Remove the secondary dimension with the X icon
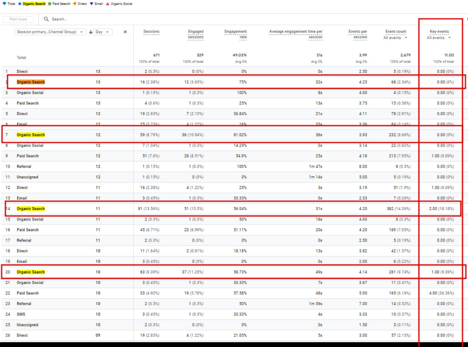This screenshot has width=468, height=347. [125, 32]
